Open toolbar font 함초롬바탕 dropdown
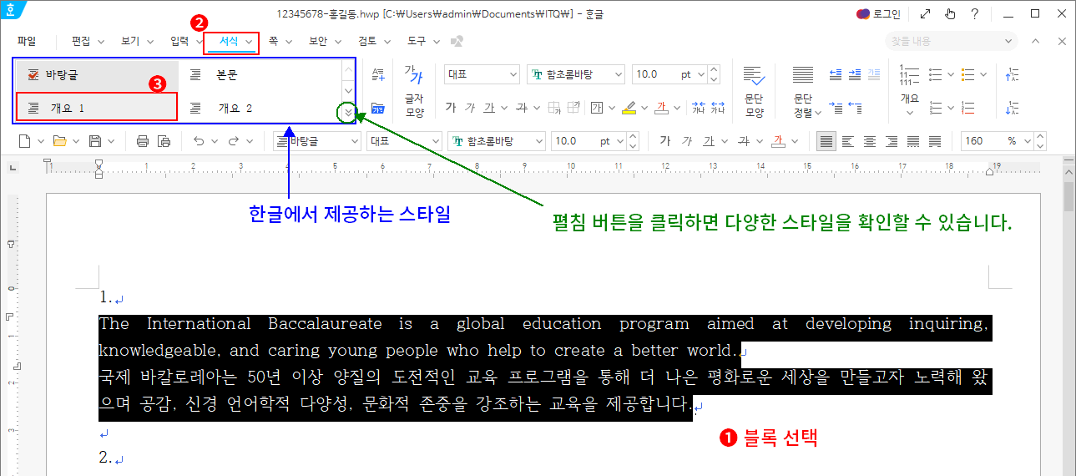This screenshot has width=1076, height=476. pyautogui.click(x=538, y=141)
